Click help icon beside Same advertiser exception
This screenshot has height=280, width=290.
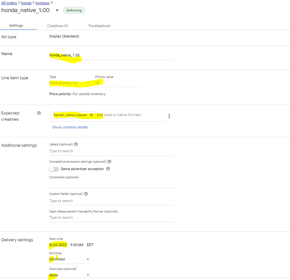(108, 169)
